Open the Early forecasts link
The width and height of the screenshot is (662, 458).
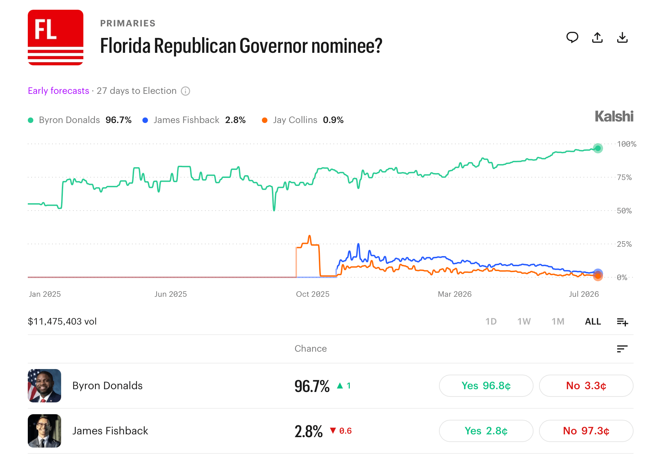pos(58,91)
